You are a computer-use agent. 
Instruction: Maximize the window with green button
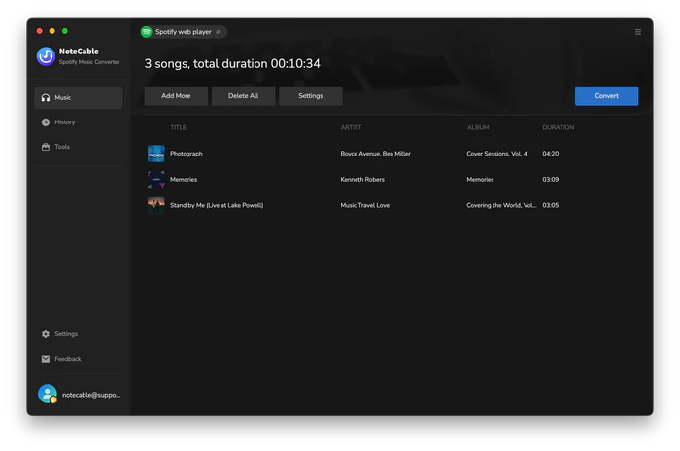[65, 31]
